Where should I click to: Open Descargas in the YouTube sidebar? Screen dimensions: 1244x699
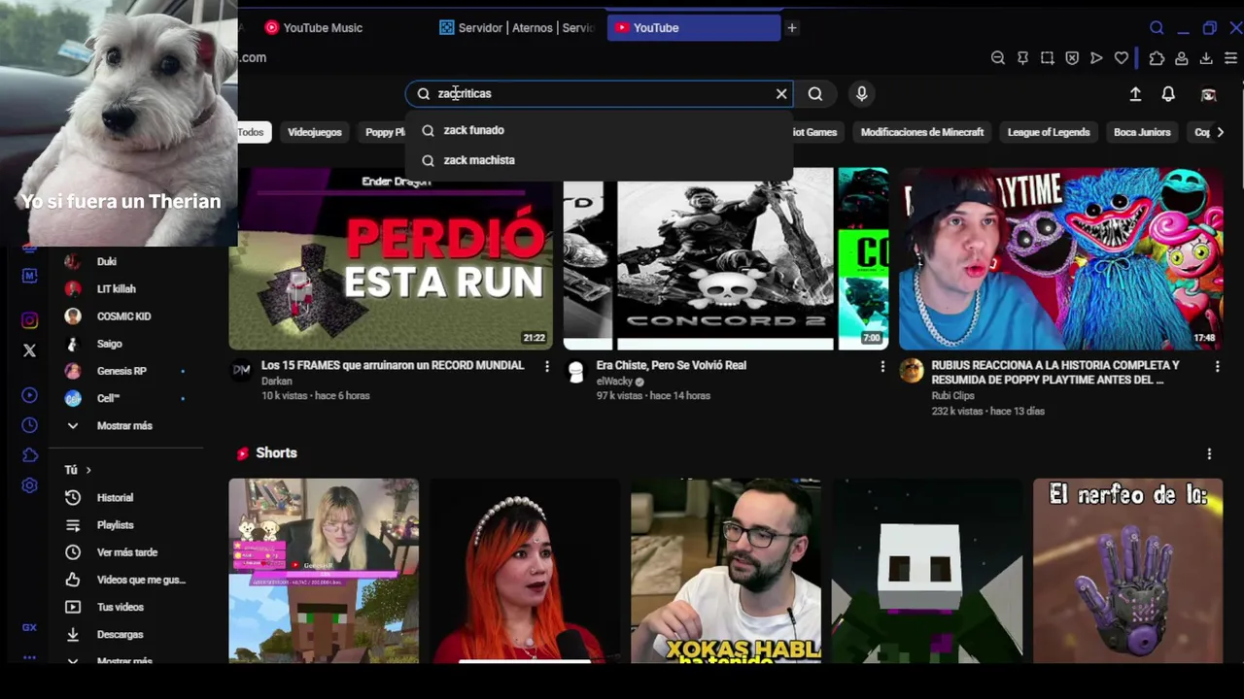120,634
